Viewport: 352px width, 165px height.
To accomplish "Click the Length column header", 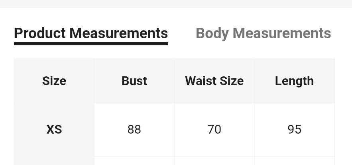I will pos(294,81).
